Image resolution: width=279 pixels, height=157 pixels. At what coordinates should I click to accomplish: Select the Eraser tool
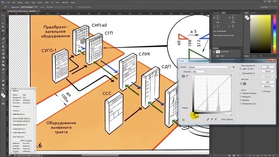pos(3,54)
